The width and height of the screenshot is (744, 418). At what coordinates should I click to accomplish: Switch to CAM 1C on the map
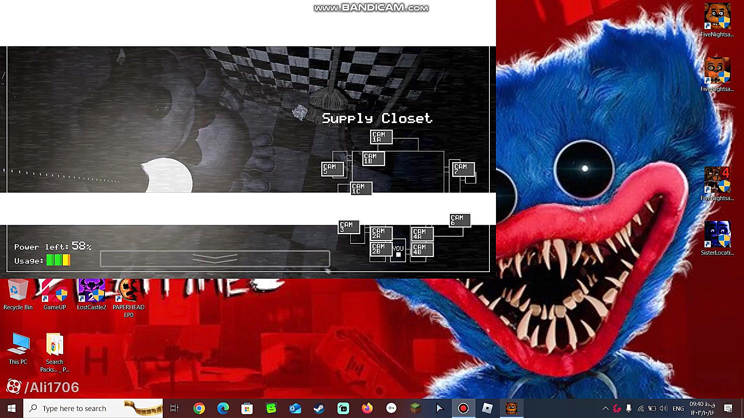tap(361, 188)
